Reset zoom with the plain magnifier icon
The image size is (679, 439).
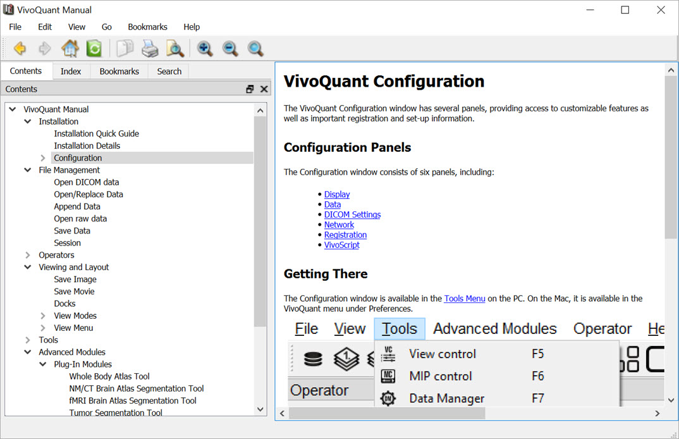click(255, 49)
